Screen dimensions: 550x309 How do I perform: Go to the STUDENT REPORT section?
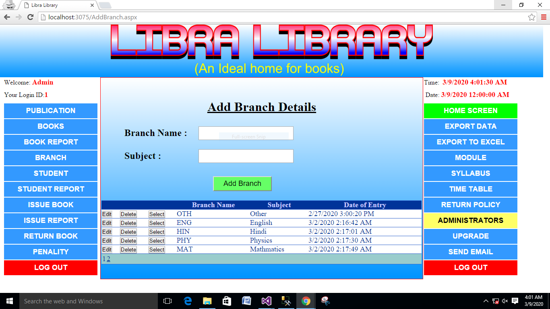pyautogui.click(x=51, y=189)
